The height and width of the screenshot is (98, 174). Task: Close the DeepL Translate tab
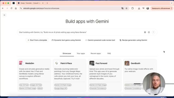point(43,3)
